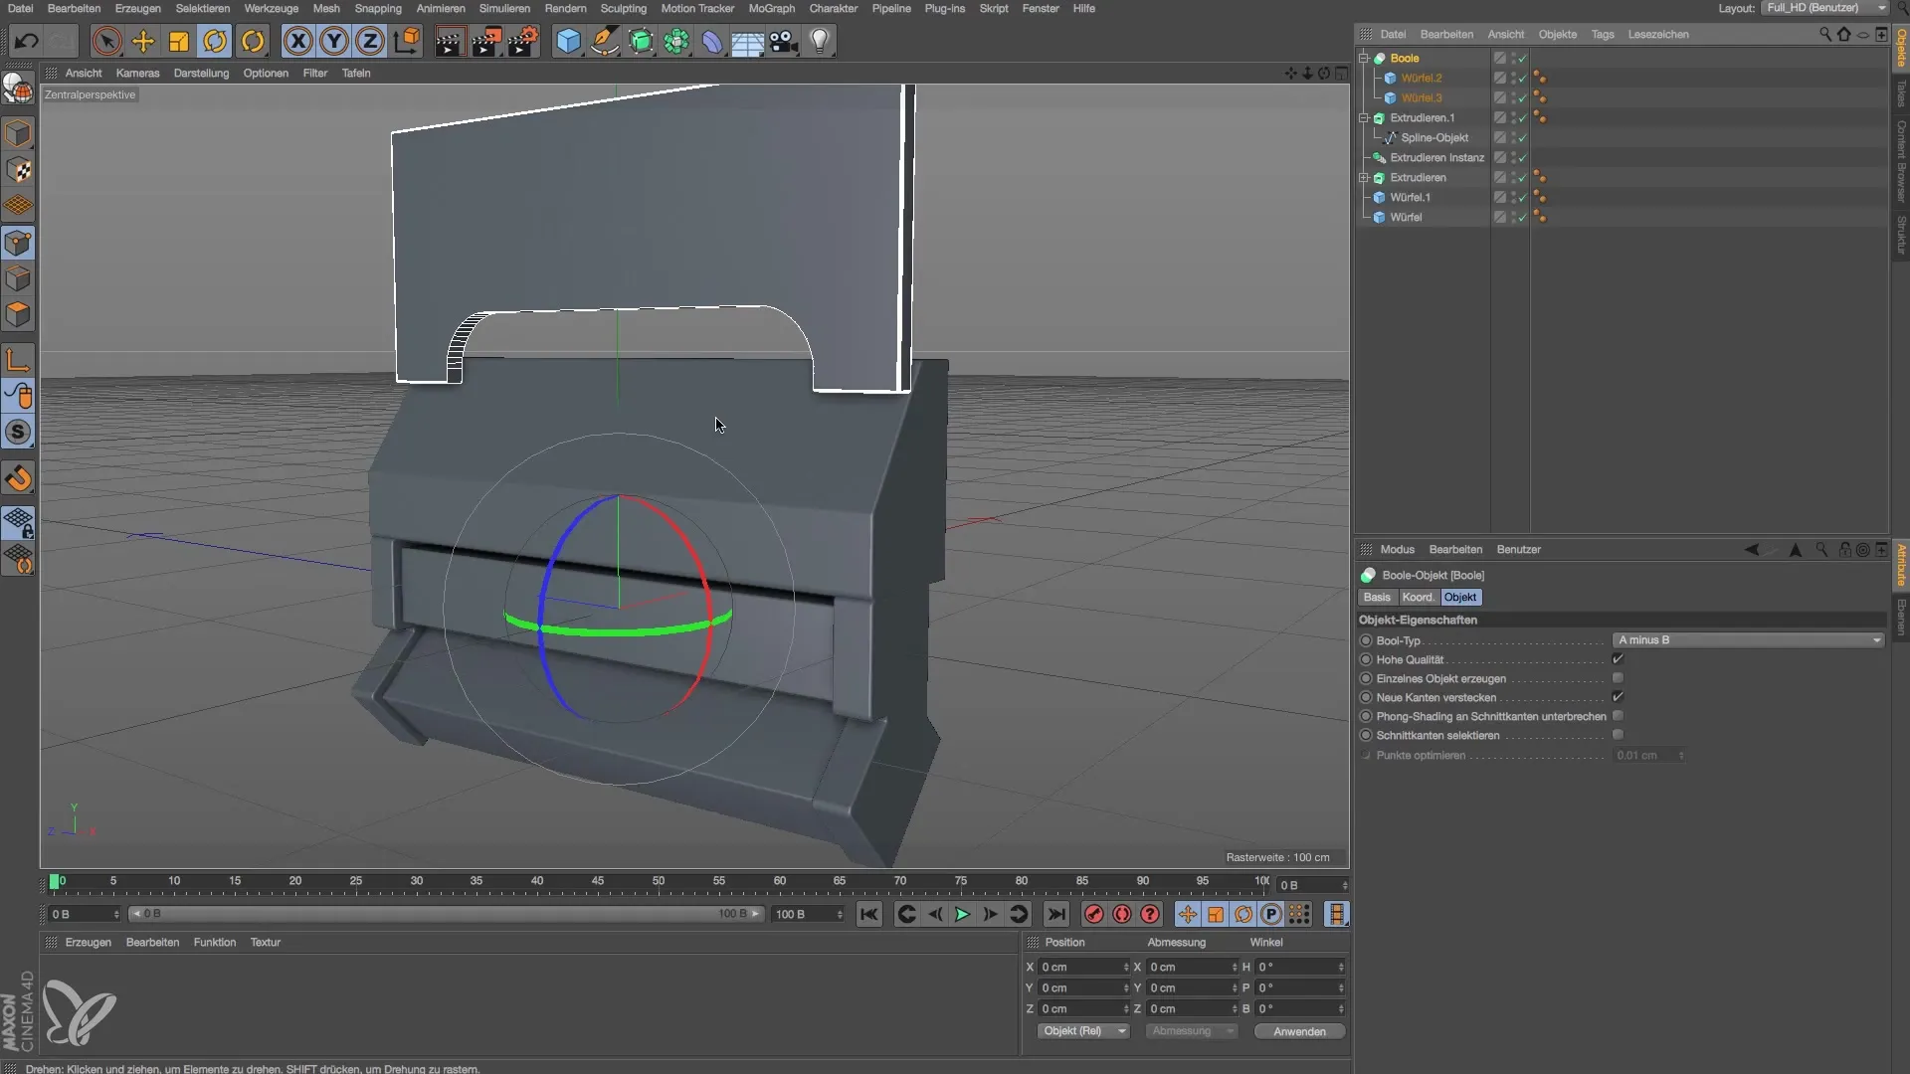1910x1074 pixels.
Task: Click the Winkel H input field
Action: point(1300,967)
